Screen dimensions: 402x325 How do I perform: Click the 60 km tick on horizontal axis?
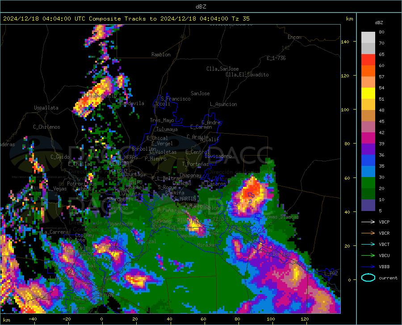pyautogui.click(x=203, y=319)
